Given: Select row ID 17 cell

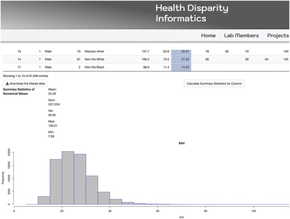Looking at the screenshot, I should [x=19, y=67].
